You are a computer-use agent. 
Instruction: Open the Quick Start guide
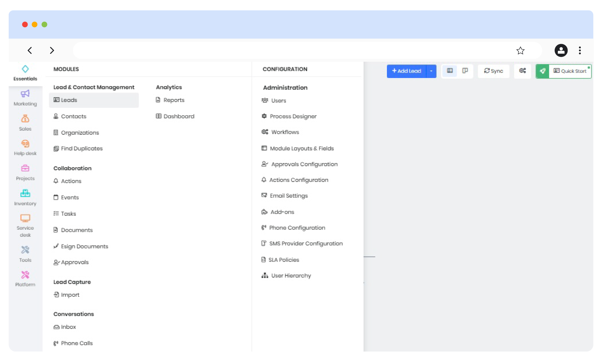point(570,71)
